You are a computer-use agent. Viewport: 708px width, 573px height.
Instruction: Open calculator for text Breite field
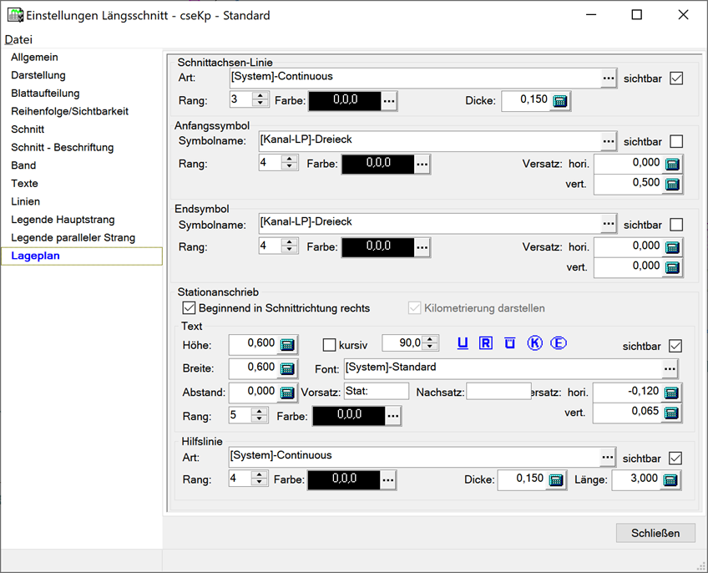pyautogui.click(x=287, y=368)
